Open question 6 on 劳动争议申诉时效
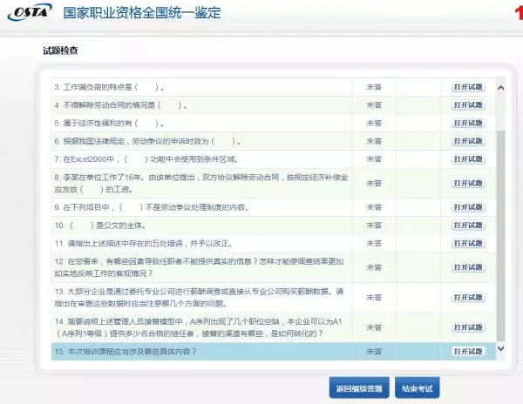Image resolution: width=523 pixels, height=404 pixels. pyautogui.click(x=467, y=141)
